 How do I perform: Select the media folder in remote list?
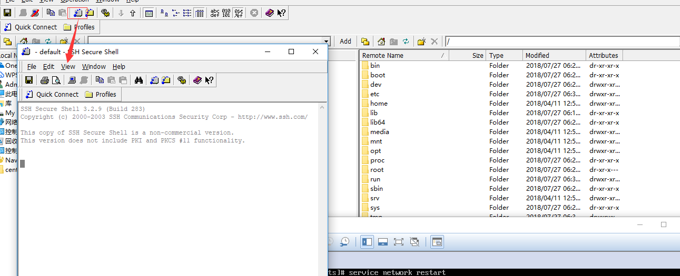[376, 132]
